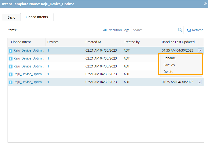Click the intent icon in the first row

tap(10, 51)
